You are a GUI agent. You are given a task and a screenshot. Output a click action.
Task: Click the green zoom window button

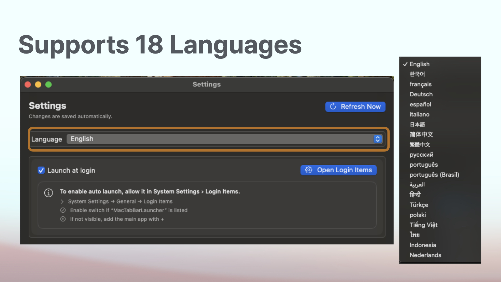pyautogui.click(x=49, y=85)
